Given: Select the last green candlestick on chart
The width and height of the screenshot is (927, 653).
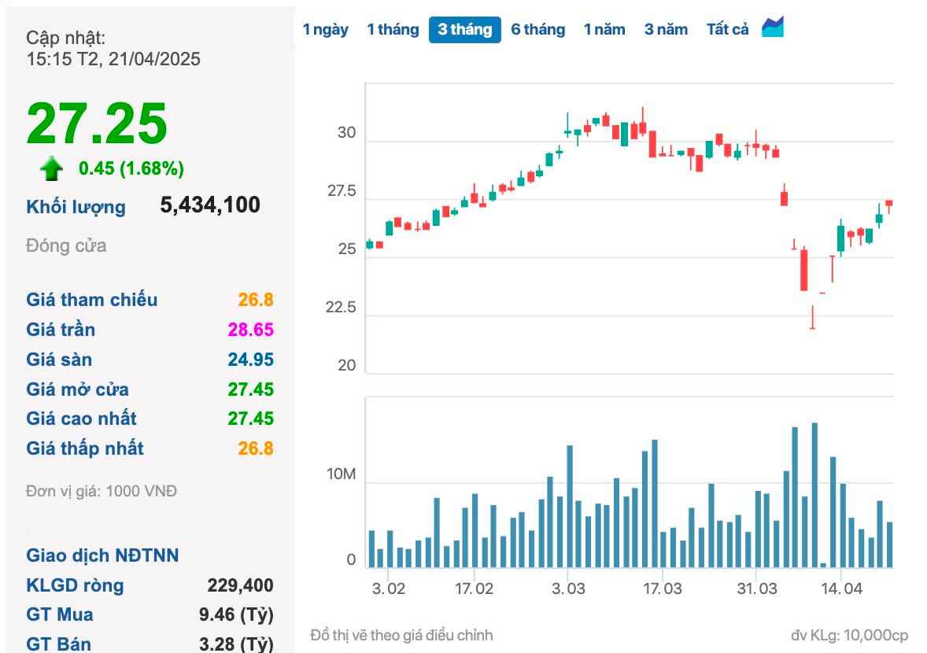Looking at the screenshot, I should tap(880, 216).
